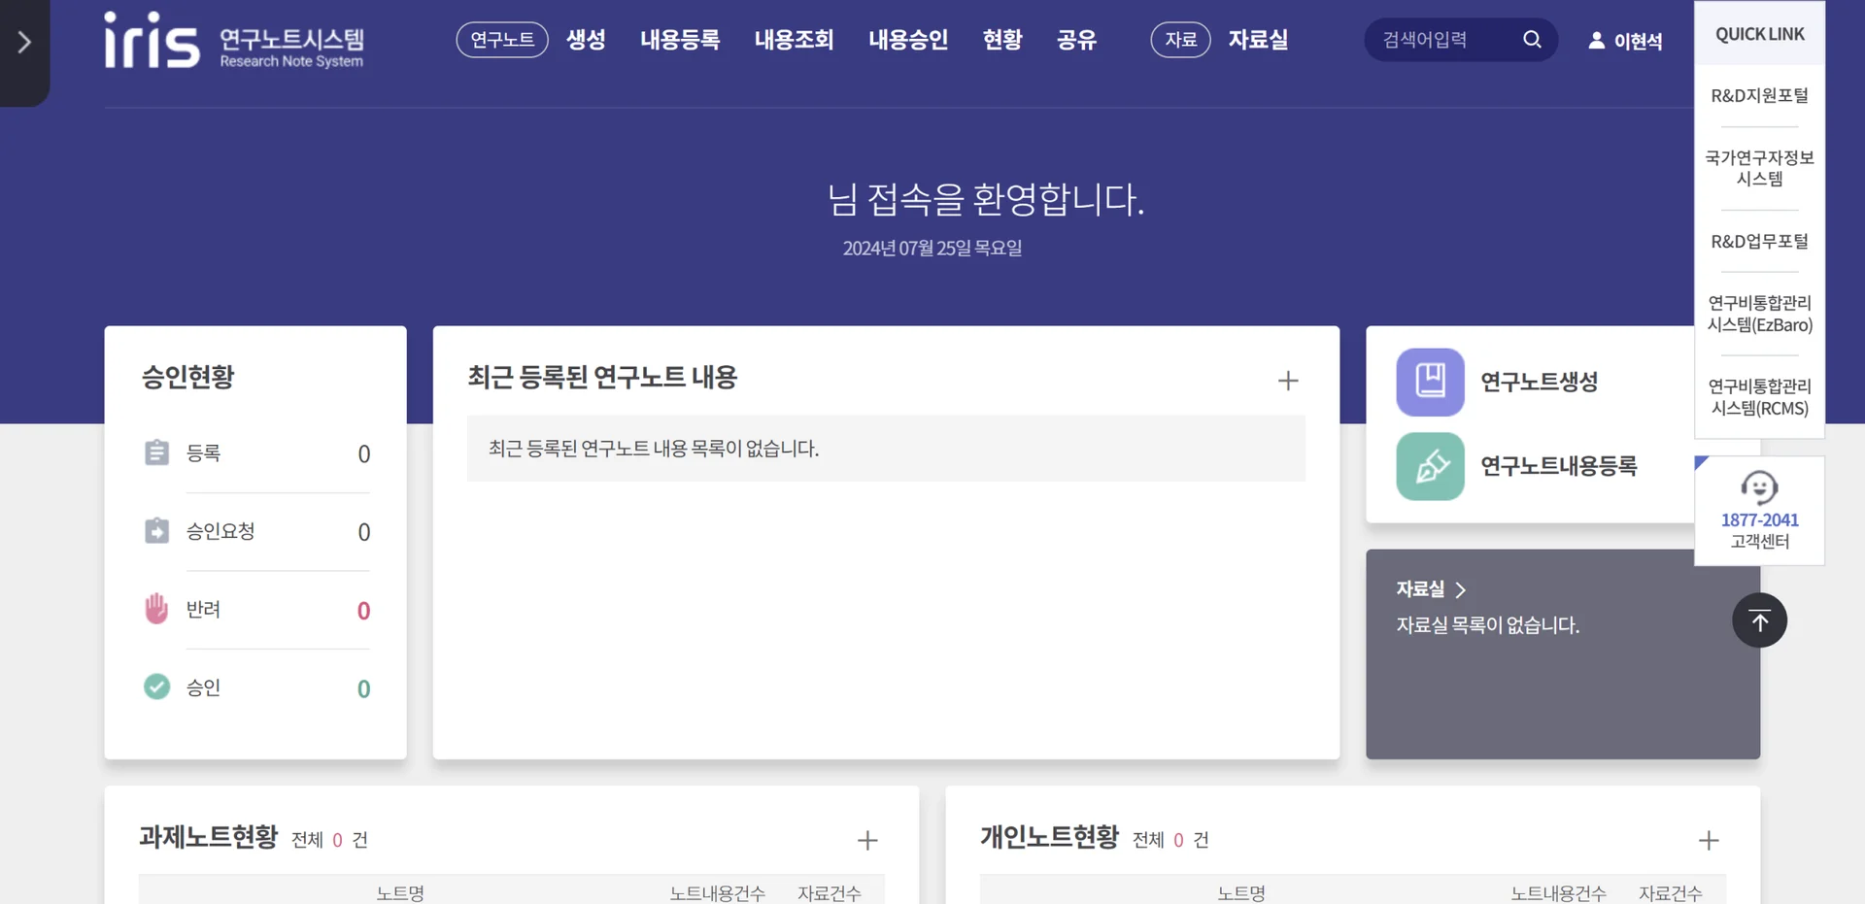Click the 등록 clipboard icon in 승인현황
Viewport: 1865px width, 904px height.
[x=156, y=452]
